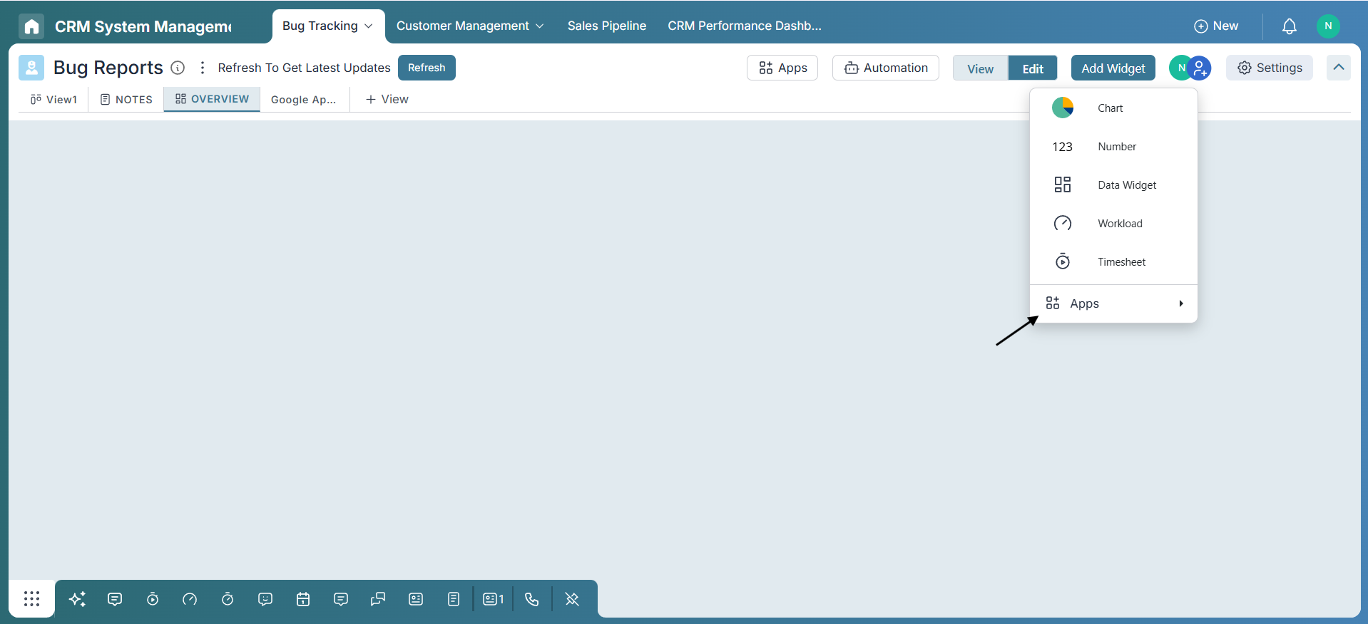Choose Workload from the widget menu
The height and width of the screenshot is (624, 1368).
pos(1113,224)
